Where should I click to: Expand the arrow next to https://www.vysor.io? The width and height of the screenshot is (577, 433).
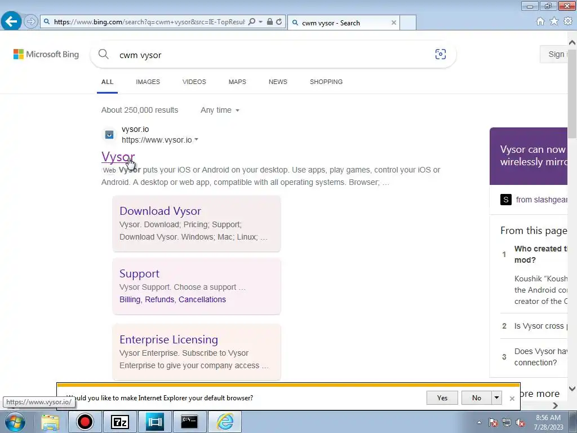coord(196,140)
